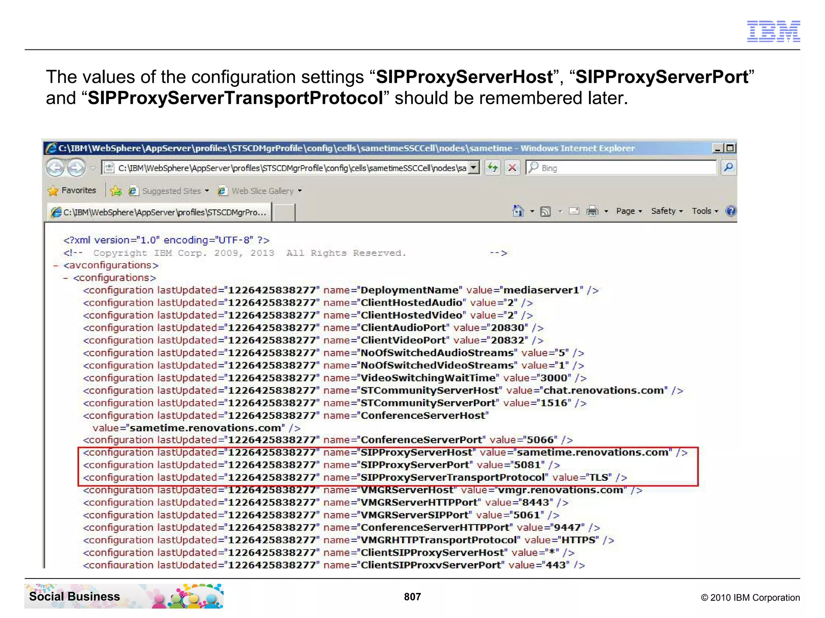Click the ClientVideoPort value "20832"
Viewport: 825px width, 618px height.
pyautogui.click(x=507, y=340)
